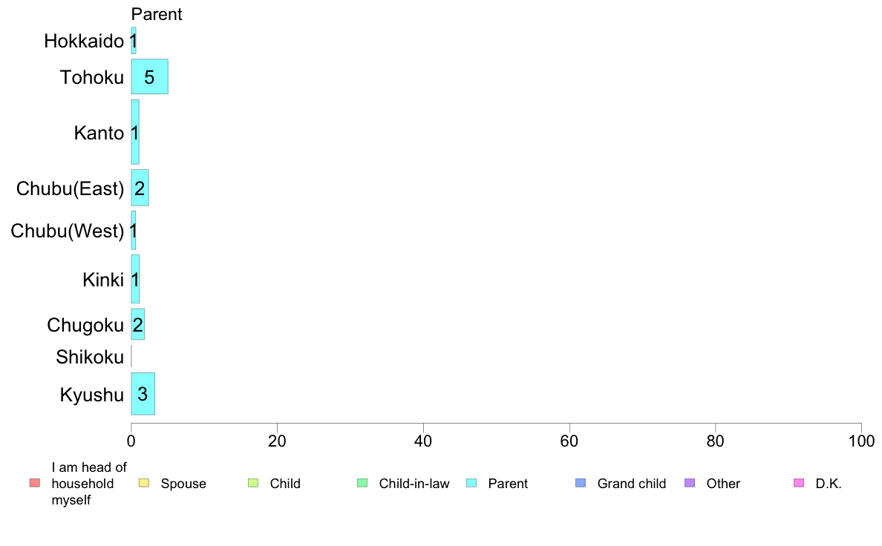Click the Hokkaido axis label
Screen dimensions: 882x546
84,41
